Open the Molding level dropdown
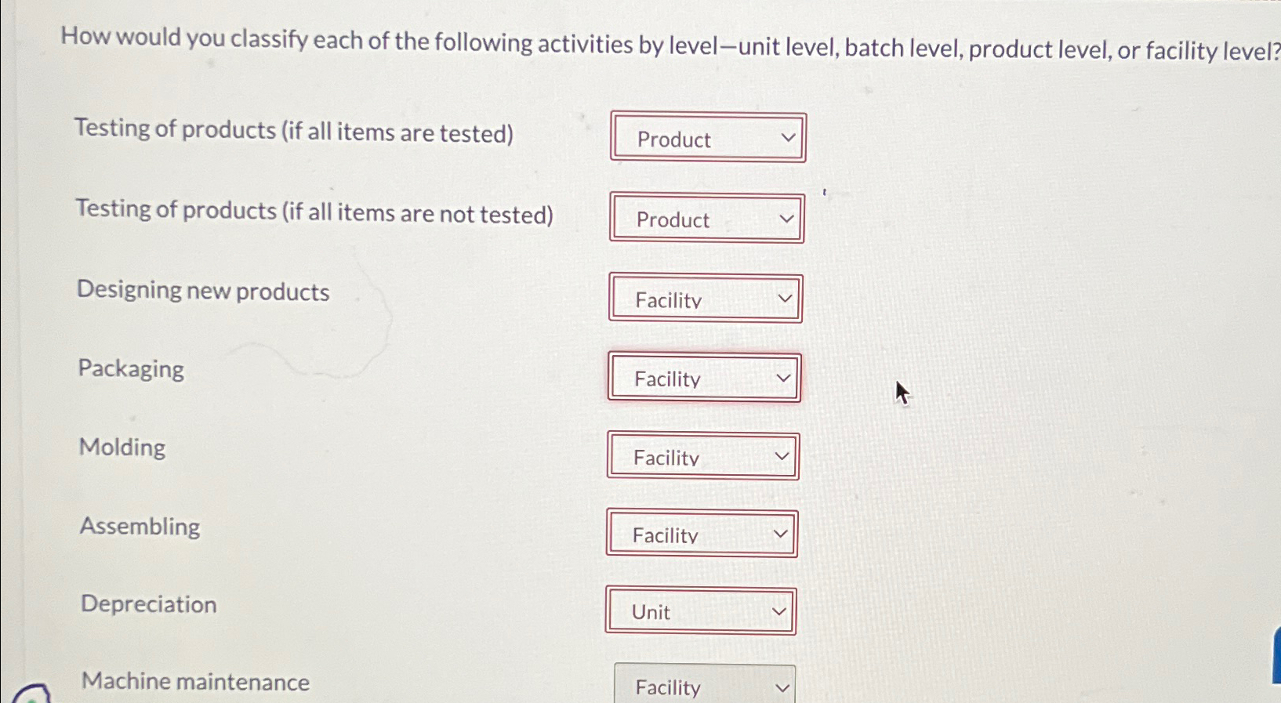Screen dimensions: 1281x703 (702, 456)
